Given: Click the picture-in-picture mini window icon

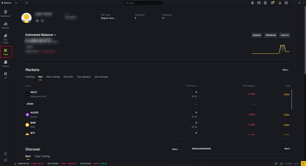Looking at the screenshot, I should tap(286, 3).
